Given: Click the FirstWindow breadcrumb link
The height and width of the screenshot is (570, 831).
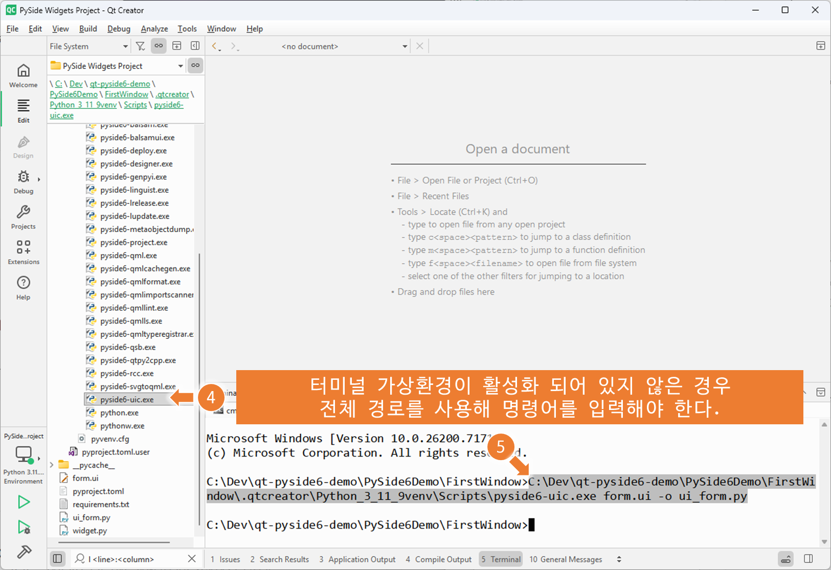Looking at the screenshot, I should (x=127, y=94).
